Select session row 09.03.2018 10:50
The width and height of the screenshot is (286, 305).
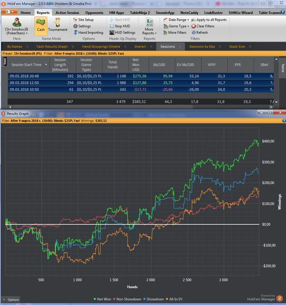(141, 89)
